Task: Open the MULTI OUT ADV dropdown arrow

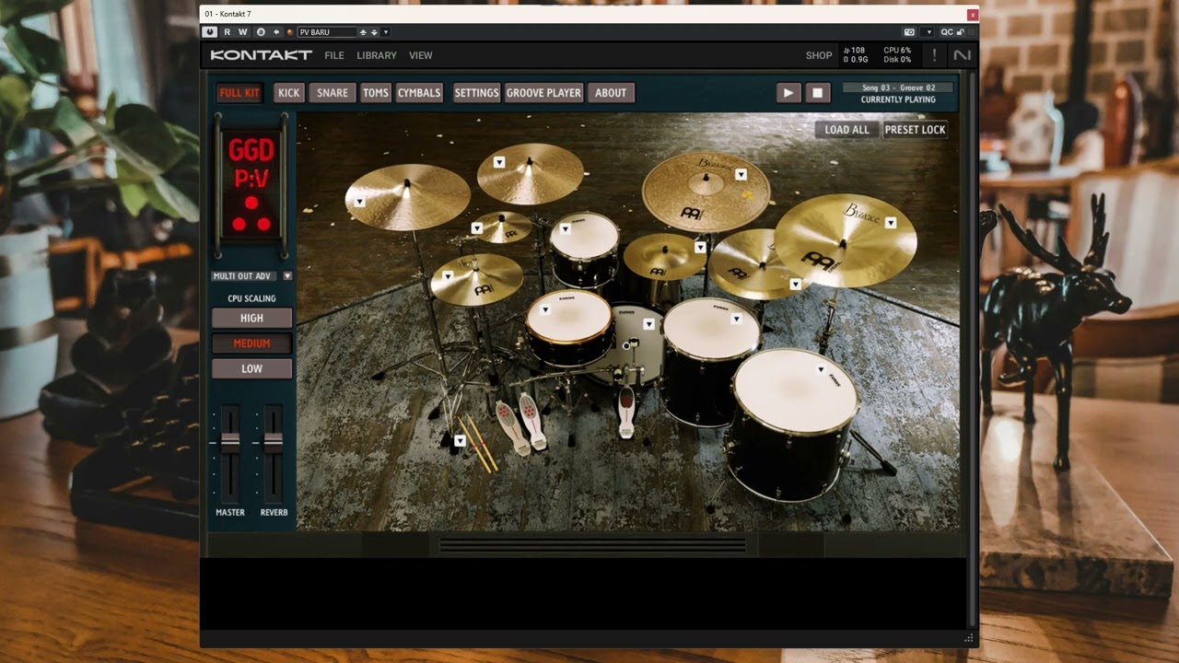Action: [x=287, y=276]
